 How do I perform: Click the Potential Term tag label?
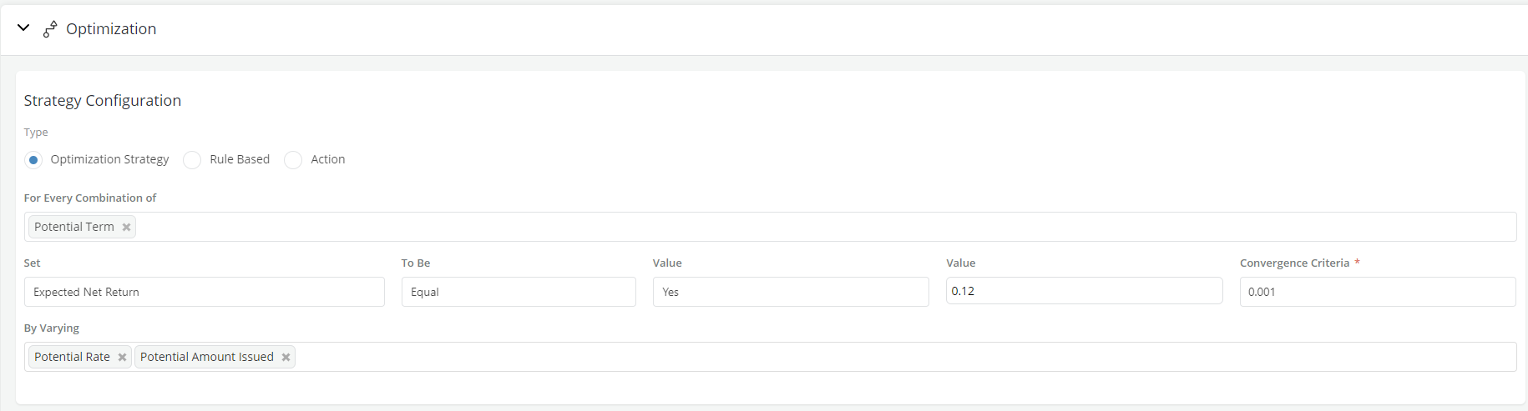pyautogui.click(x=74, y=227)
